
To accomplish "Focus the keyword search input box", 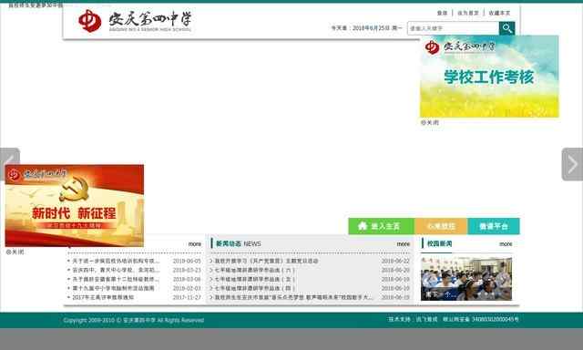I will click(453, 28).
